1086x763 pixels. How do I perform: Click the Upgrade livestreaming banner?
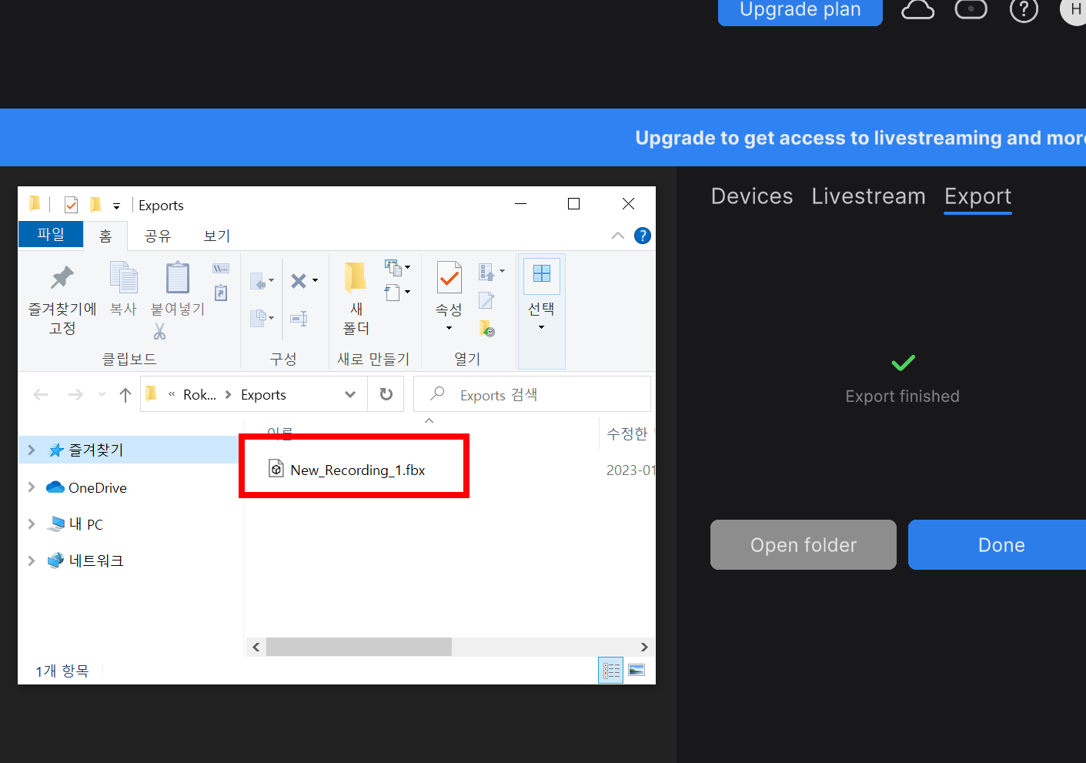543,137
